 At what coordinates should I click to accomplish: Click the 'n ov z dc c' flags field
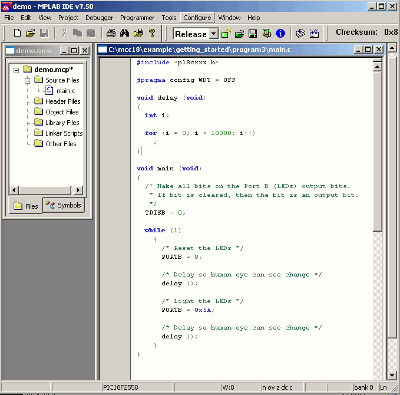coord(282,387)
